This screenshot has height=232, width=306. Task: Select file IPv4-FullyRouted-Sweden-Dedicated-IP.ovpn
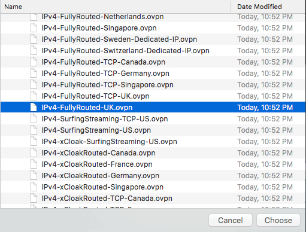coord(153,39)
